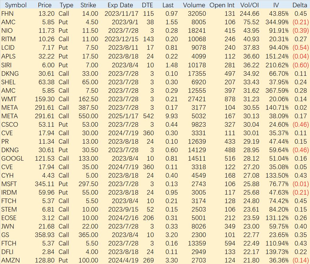Select the STEM symbol cell
The height and width of the screenshot is (264, 310).
tap(9, 210)
